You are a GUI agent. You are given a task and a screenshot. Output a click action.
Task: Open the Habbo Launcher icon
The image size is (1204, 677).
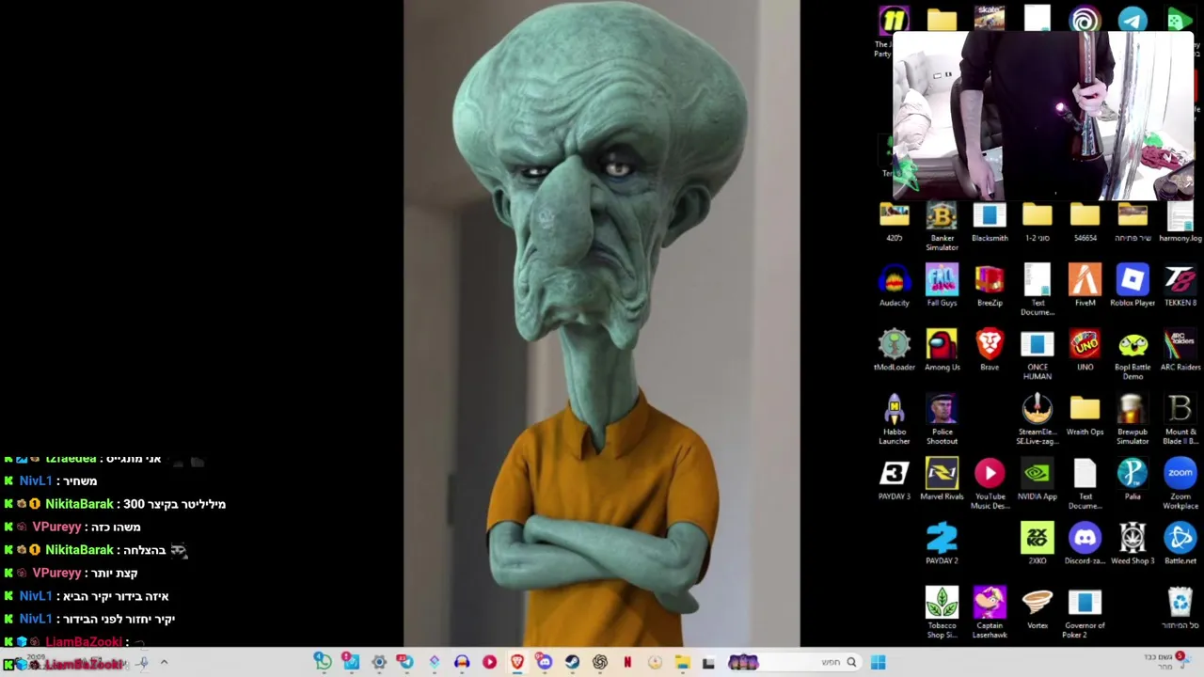[894, 419]
